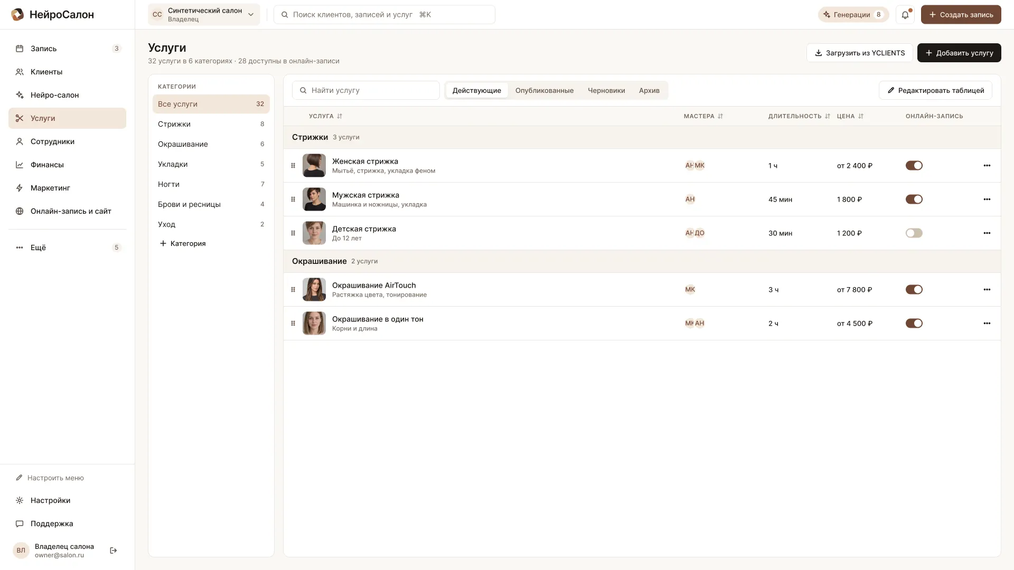The height and width of the screenshot is (570, 1014).
Task: Sort table by Мастера column
Action: pyautogui.click(x=703, y=116)
